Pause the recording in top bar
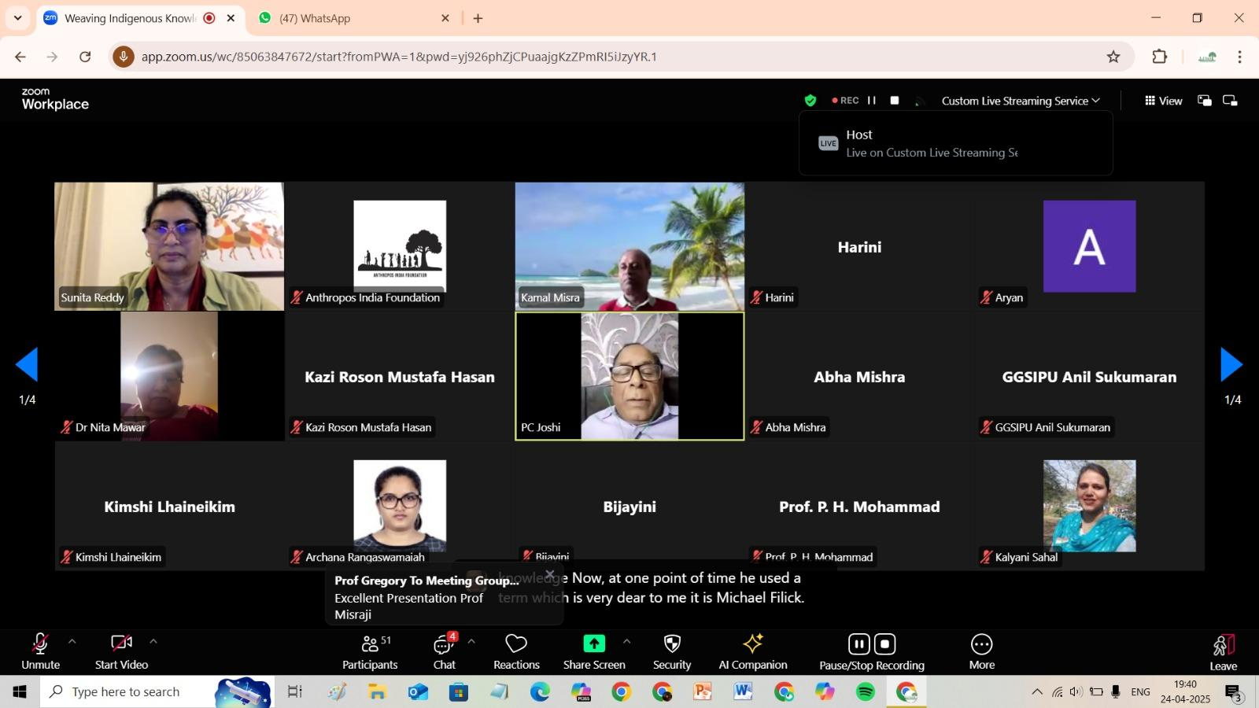 pos(872,101)
